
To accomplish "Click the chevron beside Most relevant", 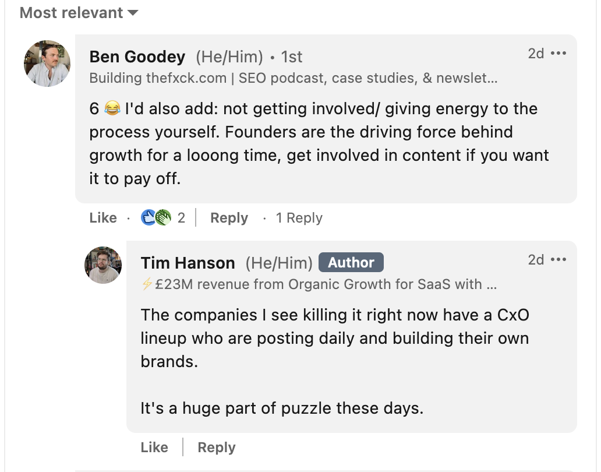I will (134, 12).
